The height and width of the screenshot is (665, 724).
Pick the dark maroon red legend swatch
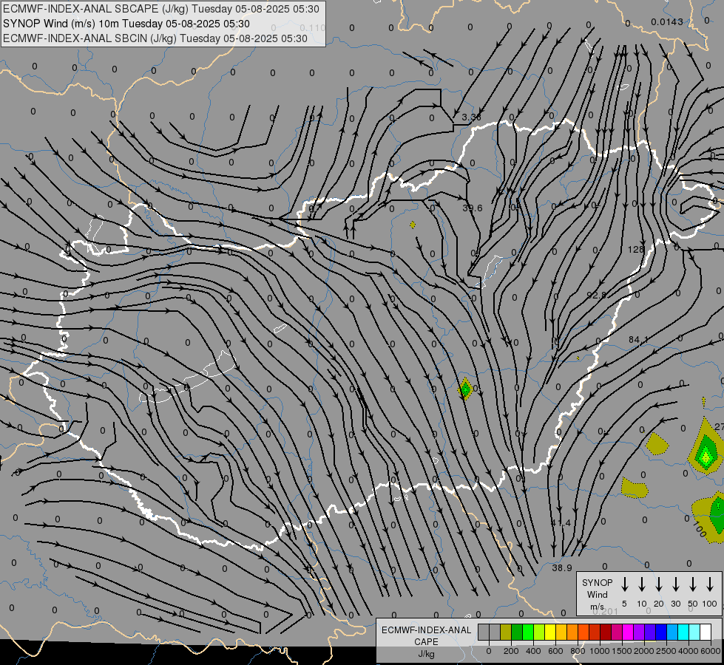click(x=606, y=632)
